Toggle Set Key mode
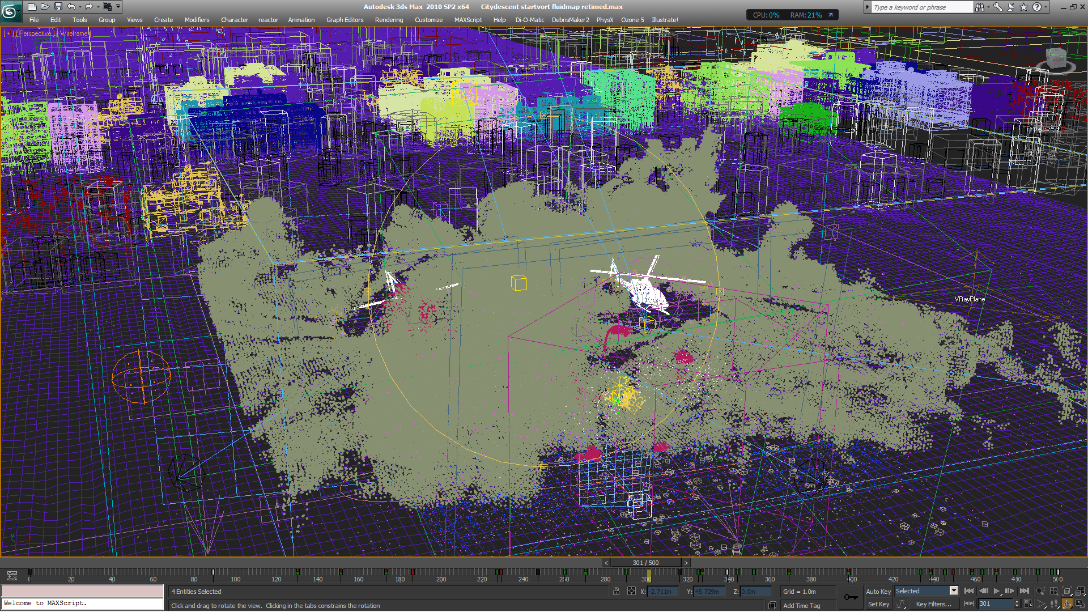This screenshot has height=612, width=1088. [878, 604]
